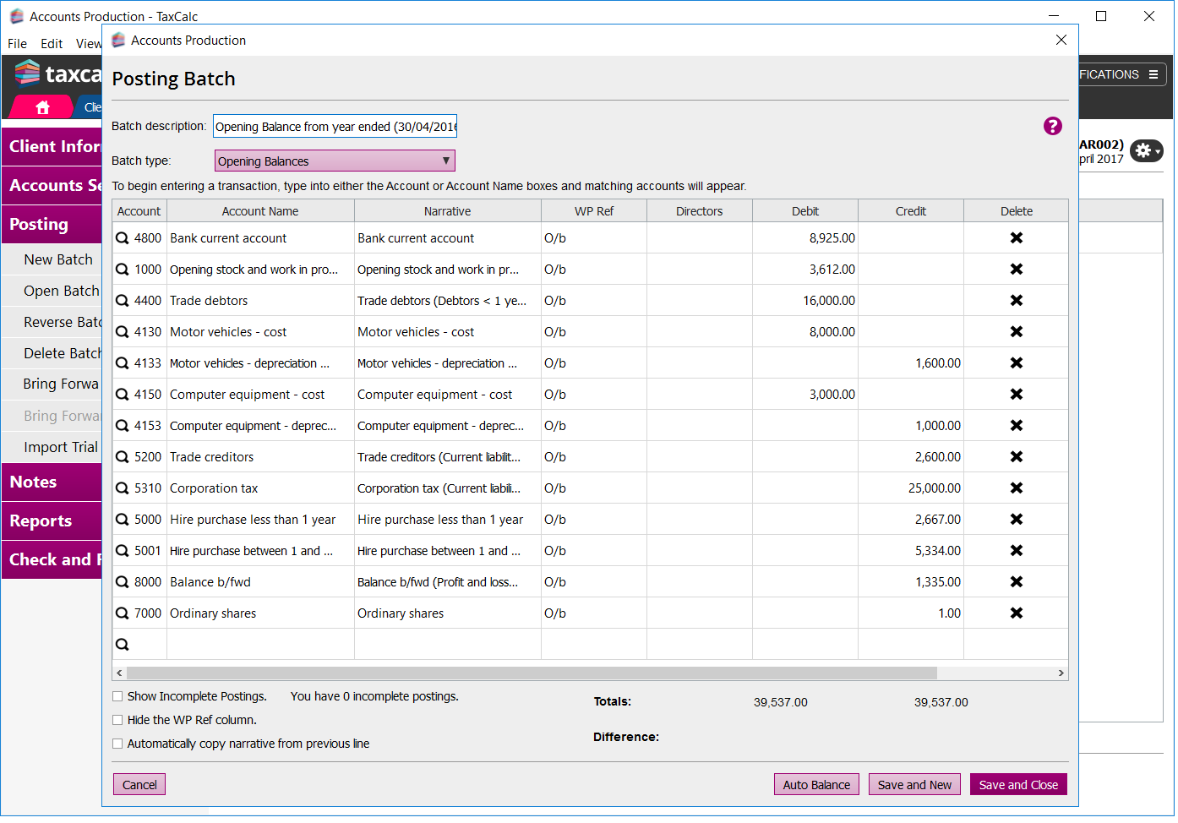
Task: Open the Batch type dropdown
Action: coord(335,161)
